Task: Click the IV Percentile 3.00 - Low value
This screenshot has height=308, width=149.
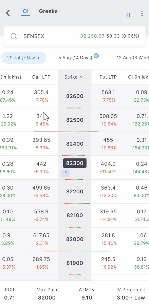Action: [x=131, y=298]
